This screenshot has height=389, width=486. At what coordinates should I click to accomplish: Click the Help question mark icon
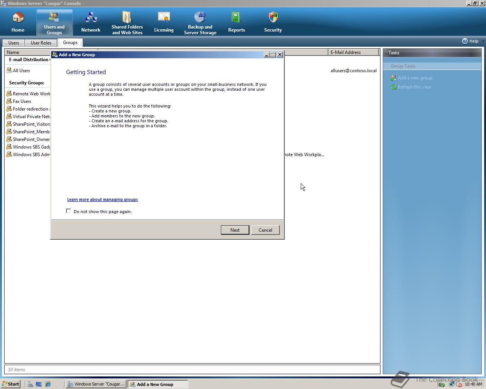point(465,41)
